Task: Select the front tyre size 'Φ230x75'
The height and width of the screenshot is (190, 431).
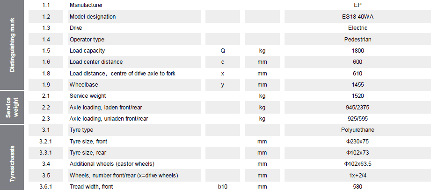Action: click(x=358, y=141)
